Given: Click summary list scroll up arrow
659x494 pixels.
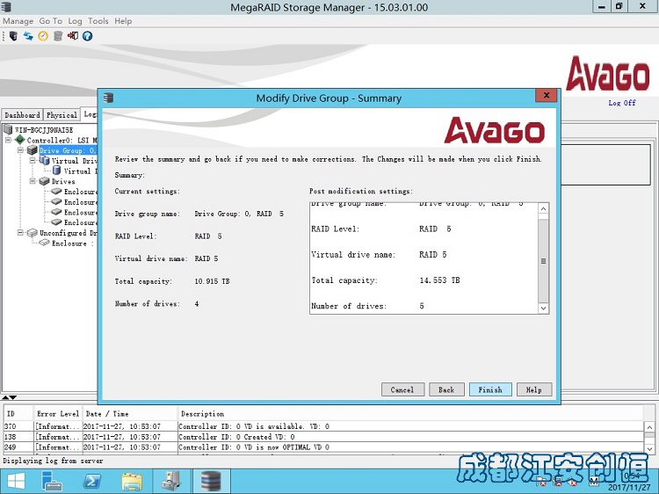Looking at the screenshot, I should point(543,208).
